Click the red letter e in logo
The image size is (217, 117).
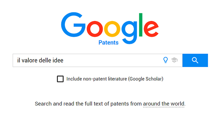click(x=151, y=29)
